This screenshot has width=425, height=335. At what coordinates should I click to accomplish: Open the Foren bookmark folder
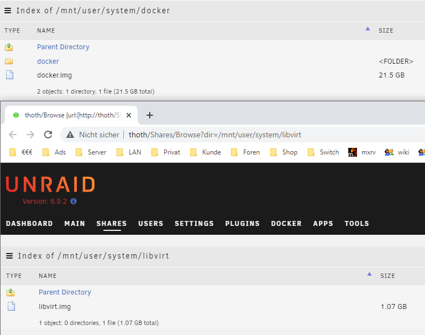point(245,152)
